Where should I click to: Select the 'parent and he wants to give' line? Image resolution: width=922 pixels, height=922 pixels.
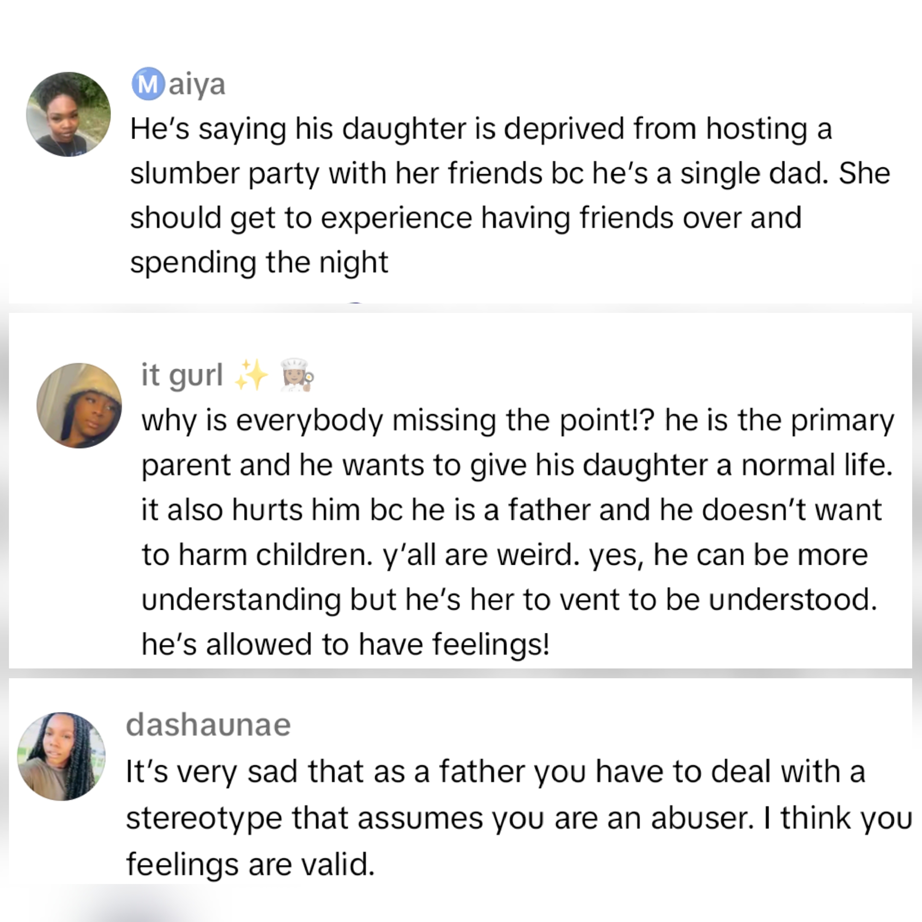pos(516,465)
